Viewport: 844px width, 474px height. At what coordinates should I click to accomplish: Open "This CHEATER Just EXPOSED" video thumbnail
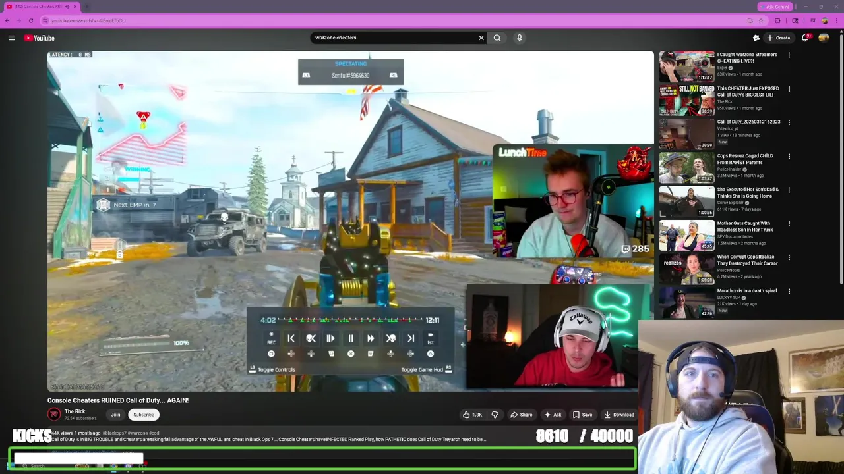686,100
